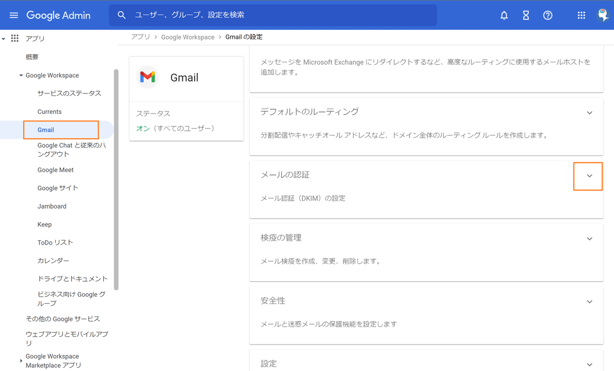Collapse the Google Workspace tree arrow
The image size is (614, 371).
point(21,75)
